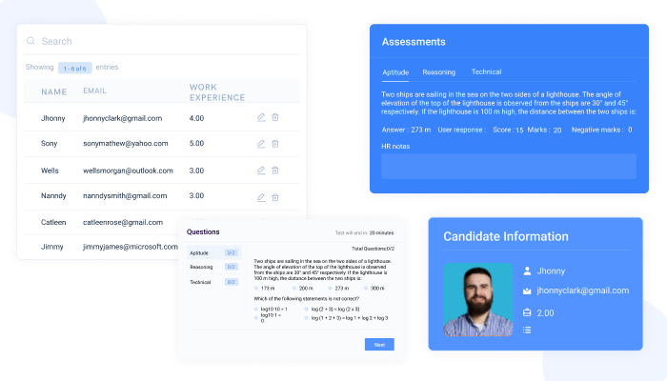The image size is (667, 381).
Task: Switch to the Technical tab in Assessments
Action: [x=486, y=71]
